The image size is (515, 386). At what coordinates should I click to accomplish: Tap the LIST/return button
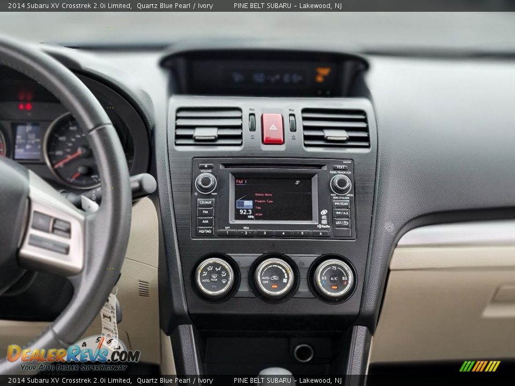click(x=342, y=223)
